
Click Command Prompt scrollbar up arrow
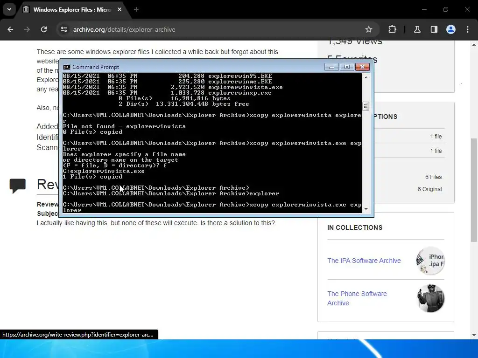pyautogui.click(x=366, y=77)
